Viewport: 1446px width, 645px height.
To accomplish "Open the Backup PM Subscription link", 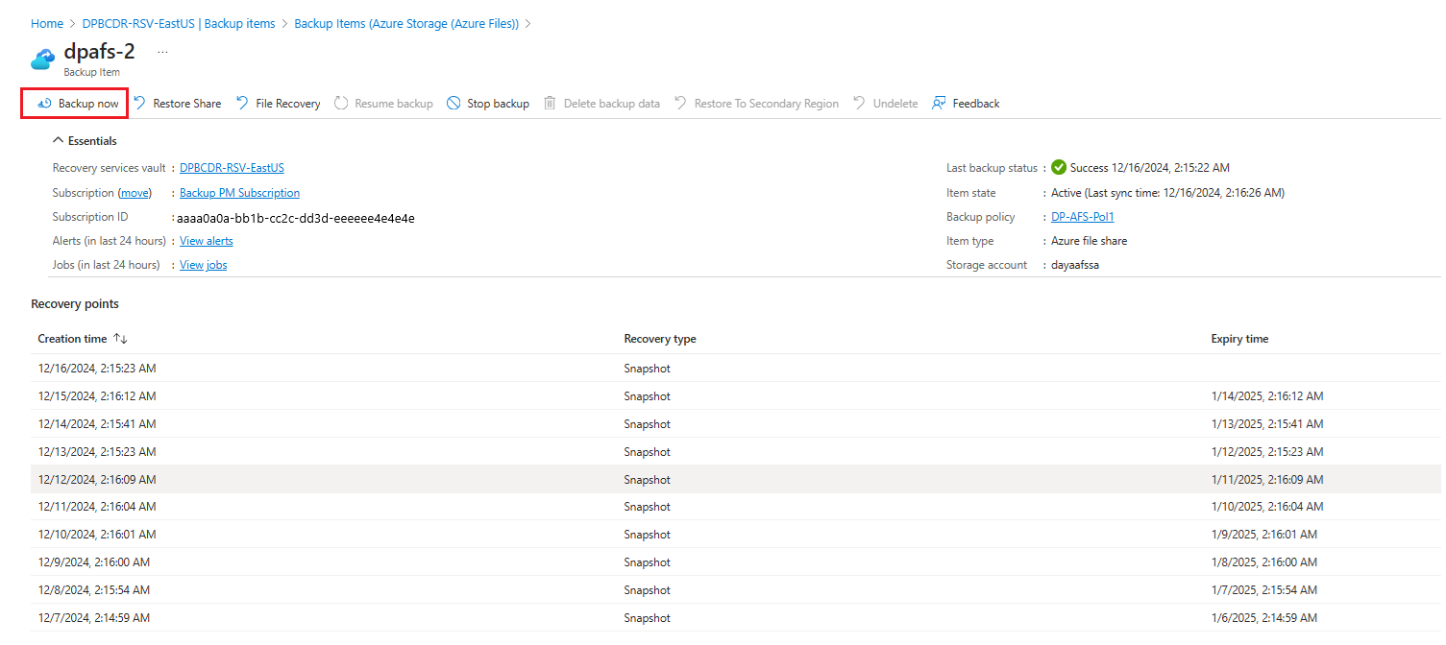I will pos(239,193).
